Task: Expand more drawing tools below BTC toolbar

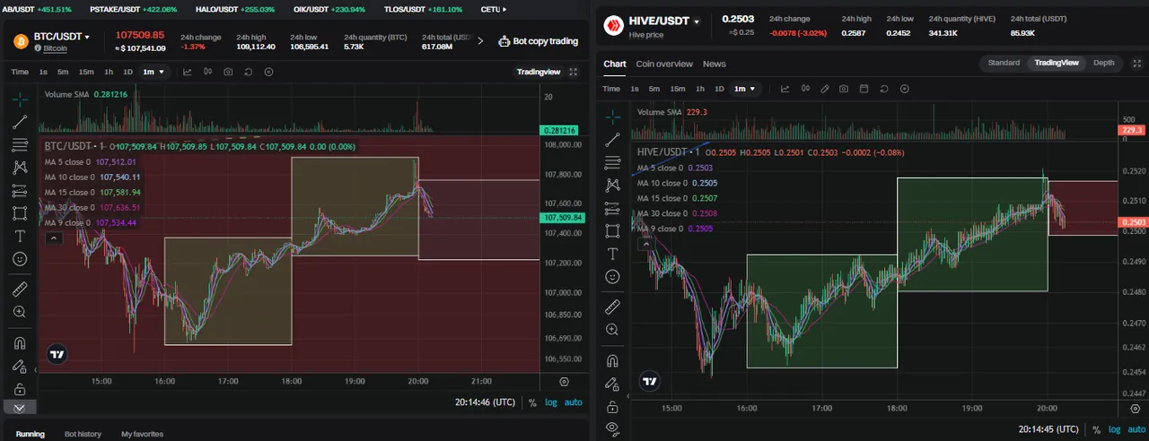Action: pyautogui.click(x=20, y=407)
